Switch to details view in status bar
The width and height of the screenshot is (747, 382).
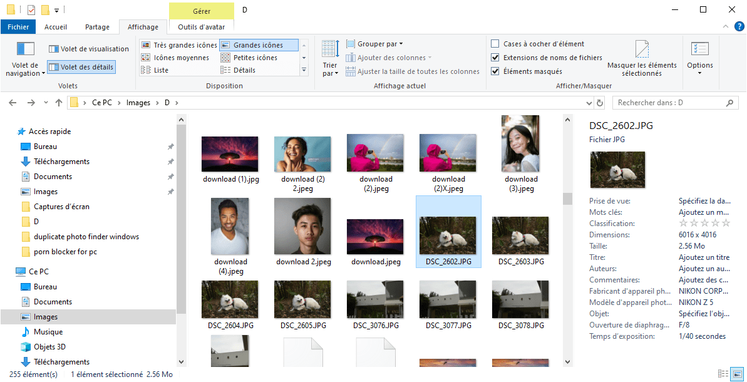(x=723, y=374)
